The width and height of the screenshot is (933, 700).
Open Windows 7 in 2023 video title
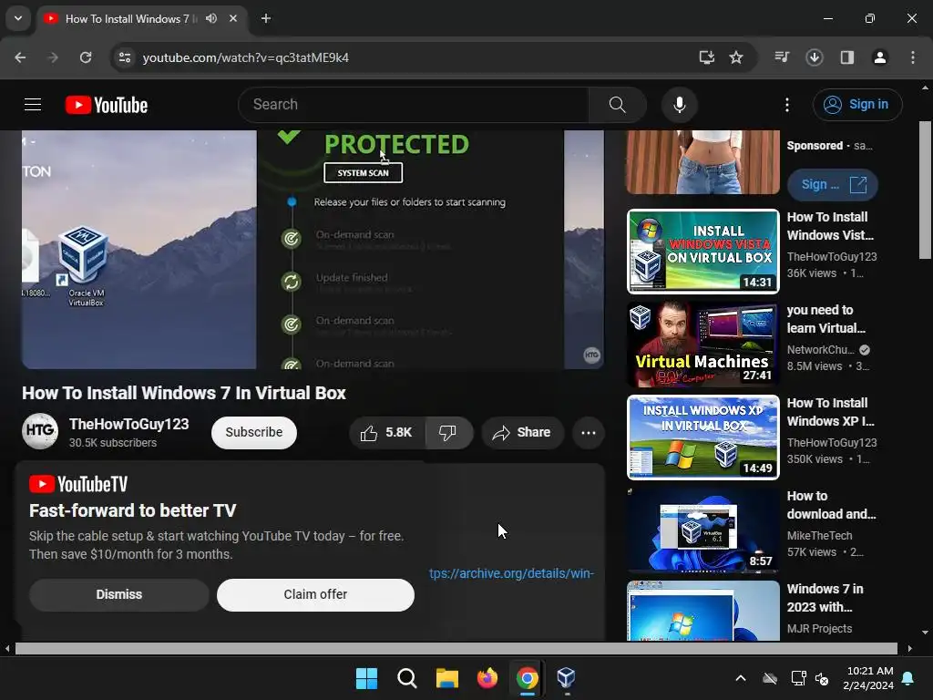tap(825, 598)
